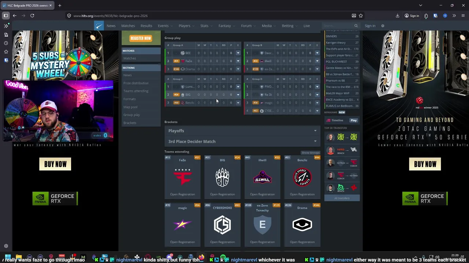Open the browser hamburger menu
This screenshot has height=263, width=469.
coord(463,16)
